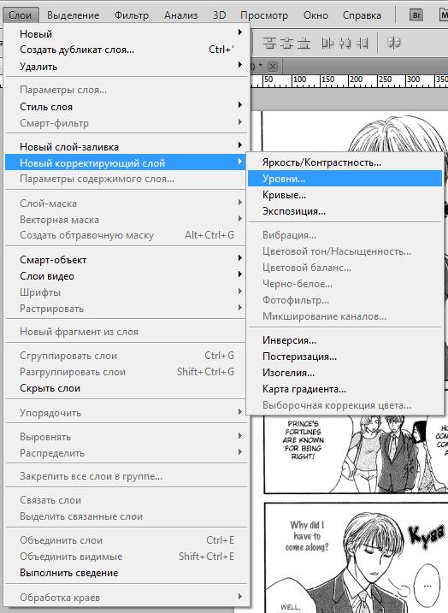The height and width of the screenshot is (613, 448).
Task: Click Фотофильтр... option
Action: (345, 300)
